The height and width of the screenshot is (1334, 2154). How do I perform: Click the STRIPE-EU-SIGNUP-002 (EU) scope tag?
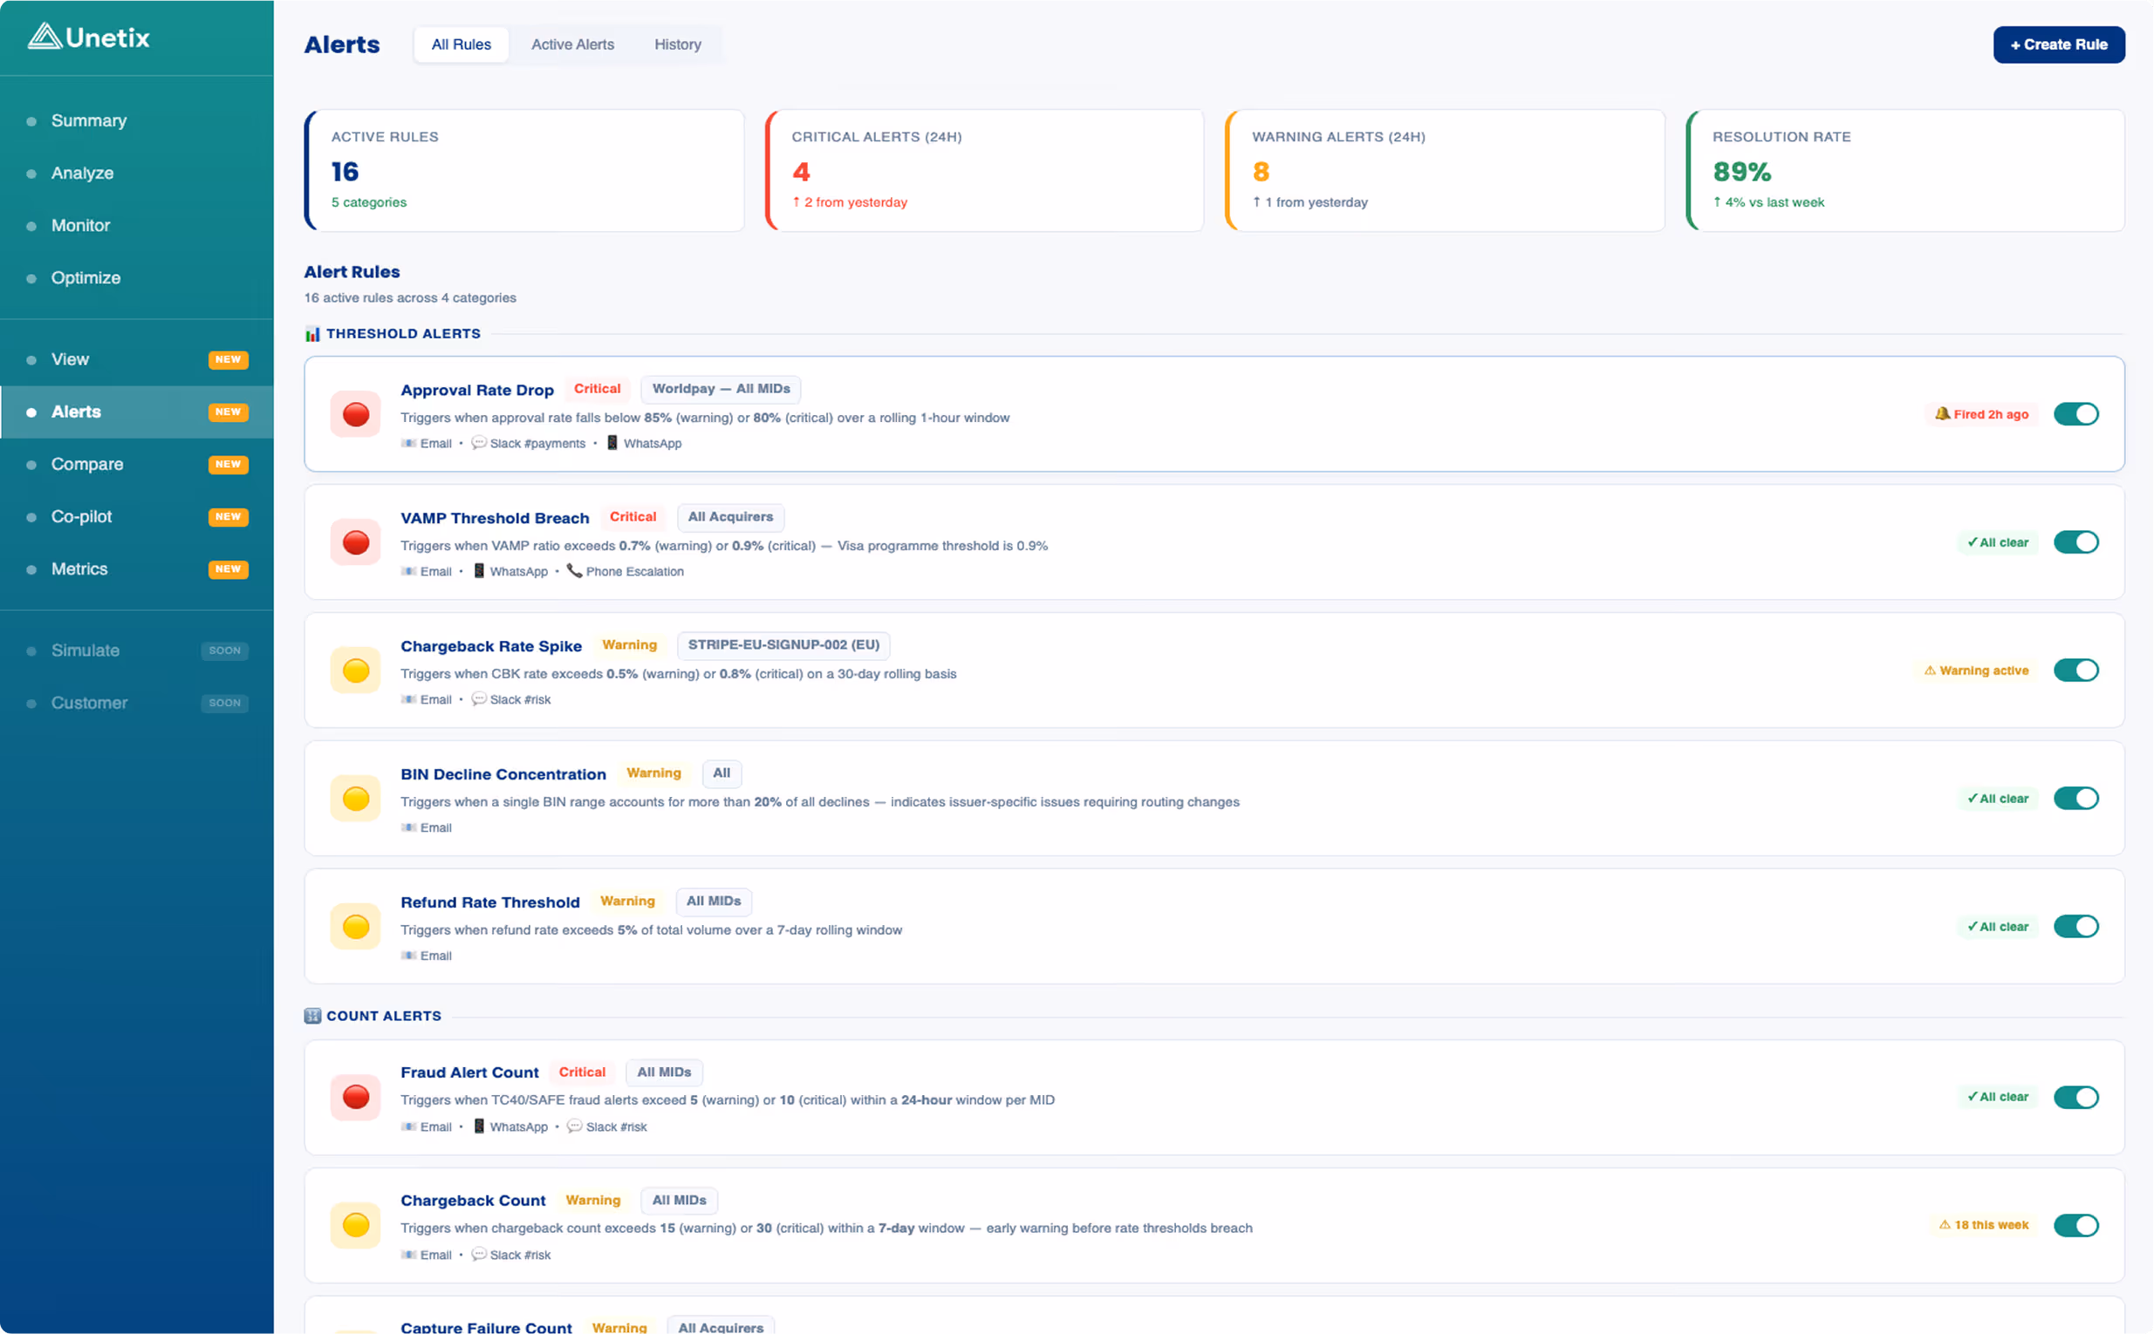click(783, 644)
